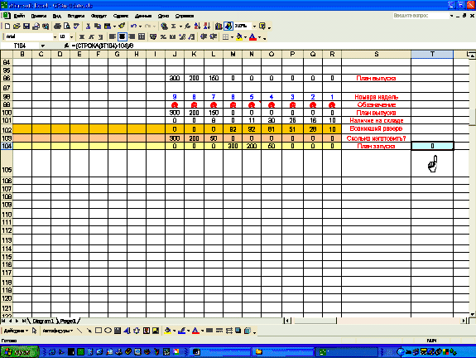
Task: Select the Oval drawing tool
Action: [108, 331]
